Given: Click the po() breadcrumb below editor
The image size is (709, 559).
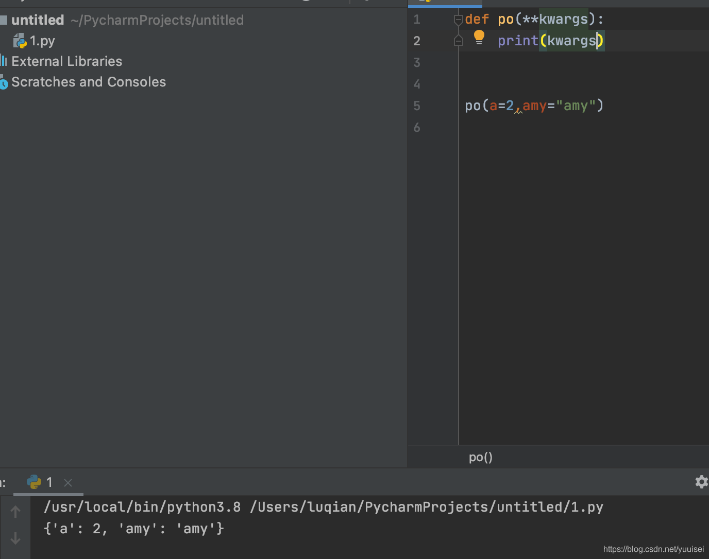Looking at the screenshot, I should (x=481, y=457).
